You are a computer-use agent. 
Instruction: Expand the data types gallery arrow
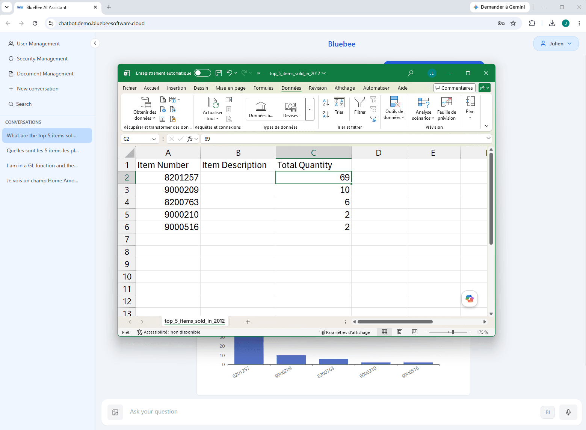coord(310,109)
